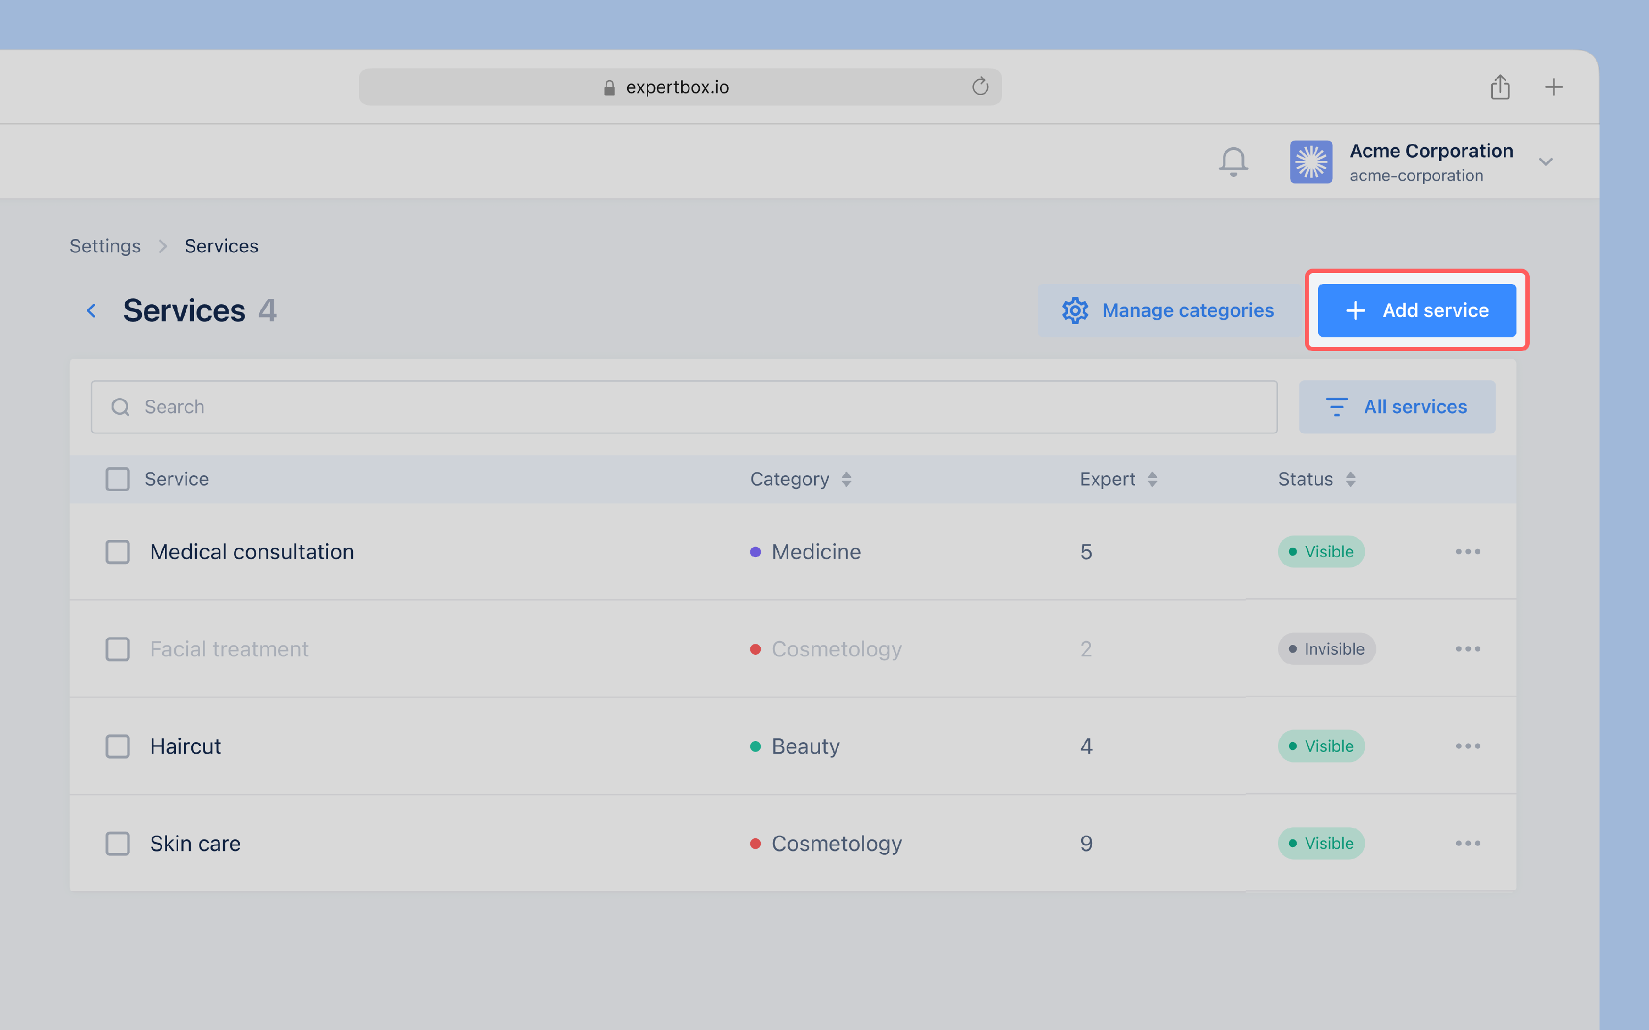Click the back arrow beside the Services title
This screenshot has width=1649, height=1030.
pyautogui.click(x=92, y=310)
